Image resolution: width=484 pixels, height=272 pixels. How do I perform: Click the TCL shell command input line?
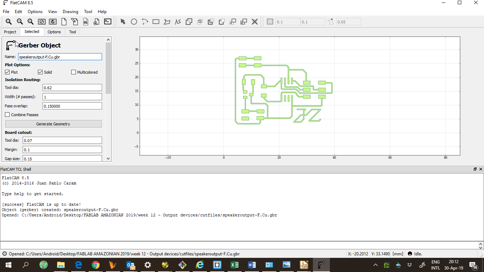click(239, 245)
